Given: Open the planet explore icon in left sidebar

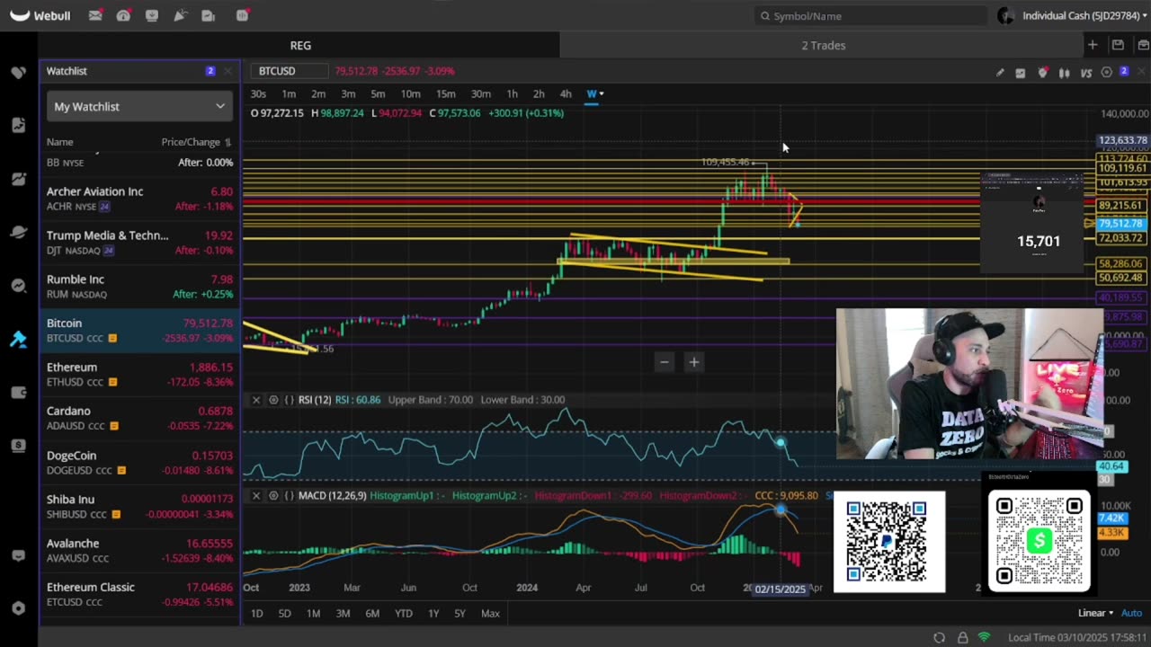Looking at the screenshot, I should [x=18, y=233].
